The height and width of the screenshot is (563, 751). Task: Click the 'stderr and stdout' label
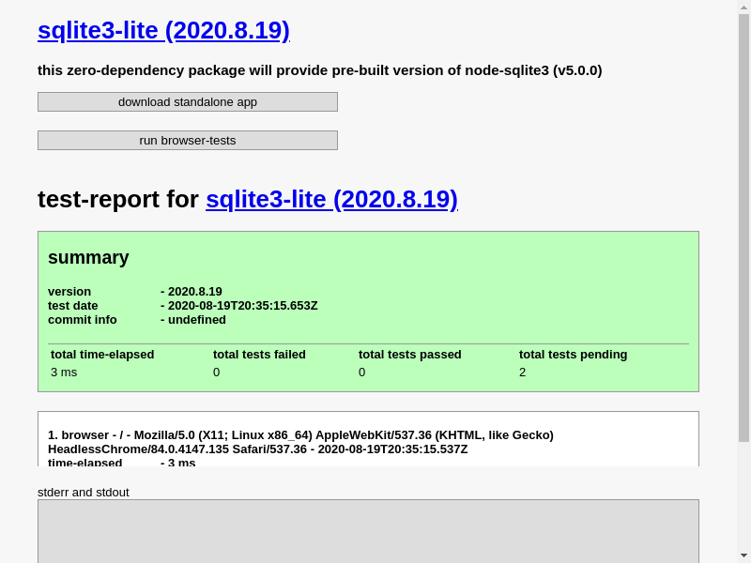[x=84, y=492]
